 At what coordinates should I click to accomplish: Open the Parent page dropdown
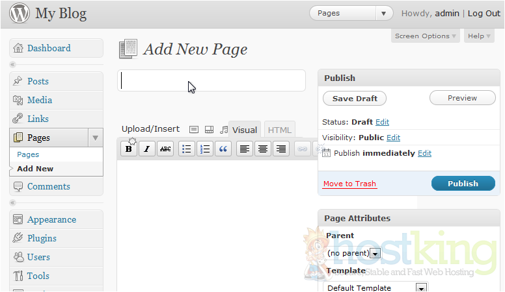374,253
